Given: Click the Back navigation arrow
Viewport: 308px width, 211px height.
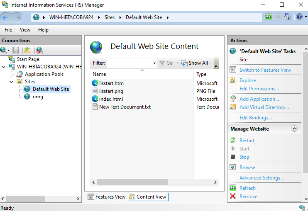Looking at the screenshot, I should (x=5, y=18).
